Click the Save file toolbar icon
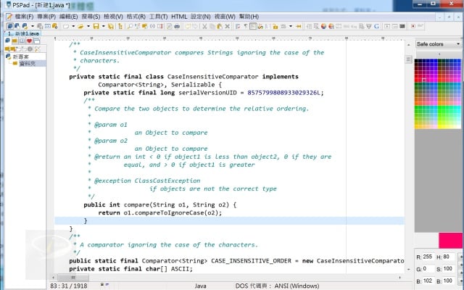The width and height of the screenshot is (464, 290). coord(94,25)
